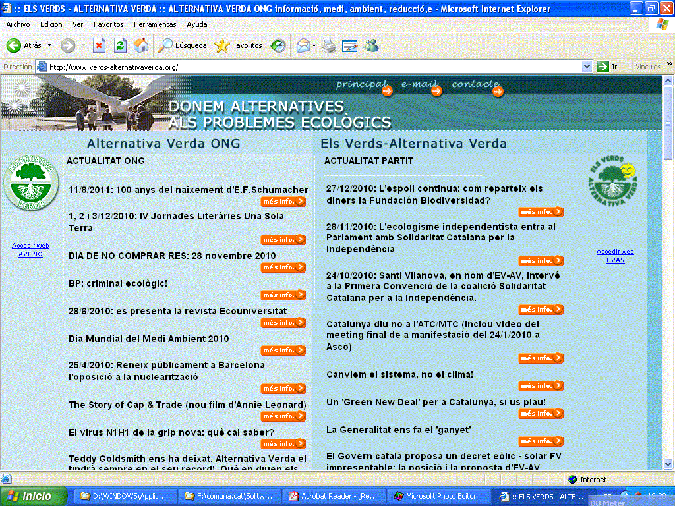Open the Ayuda menu
Screen dimensions: 675x506
point(196,24)
